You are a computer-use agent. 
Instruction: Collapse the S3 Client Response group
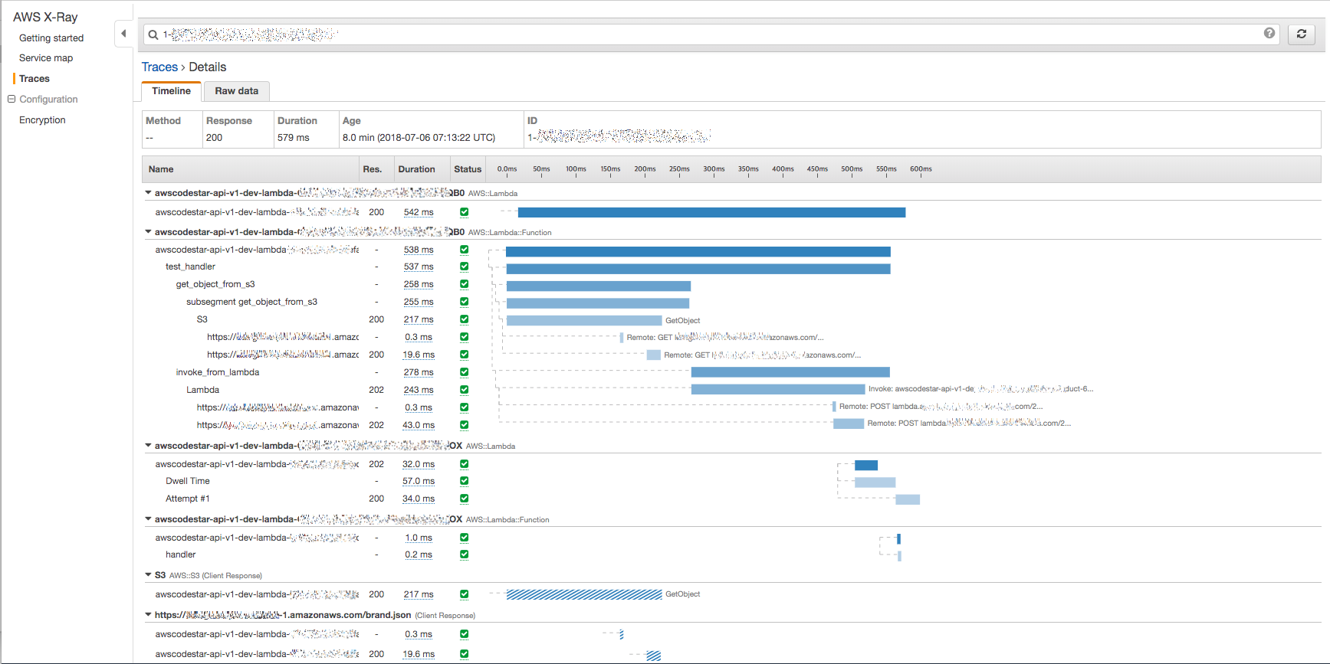click(x=148, y=574)
